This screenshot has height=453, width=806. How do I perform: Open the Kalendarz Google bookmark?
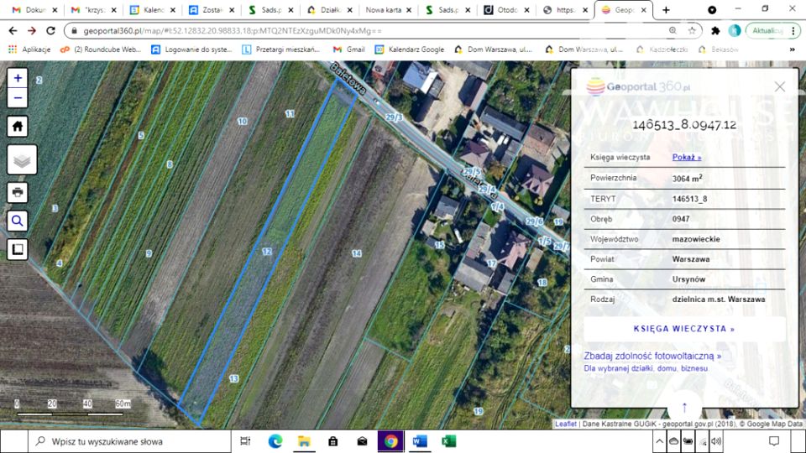[x=410, y=49]
